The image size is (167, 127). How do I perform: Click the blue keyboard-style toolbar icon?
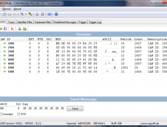(x=49, y=14)
